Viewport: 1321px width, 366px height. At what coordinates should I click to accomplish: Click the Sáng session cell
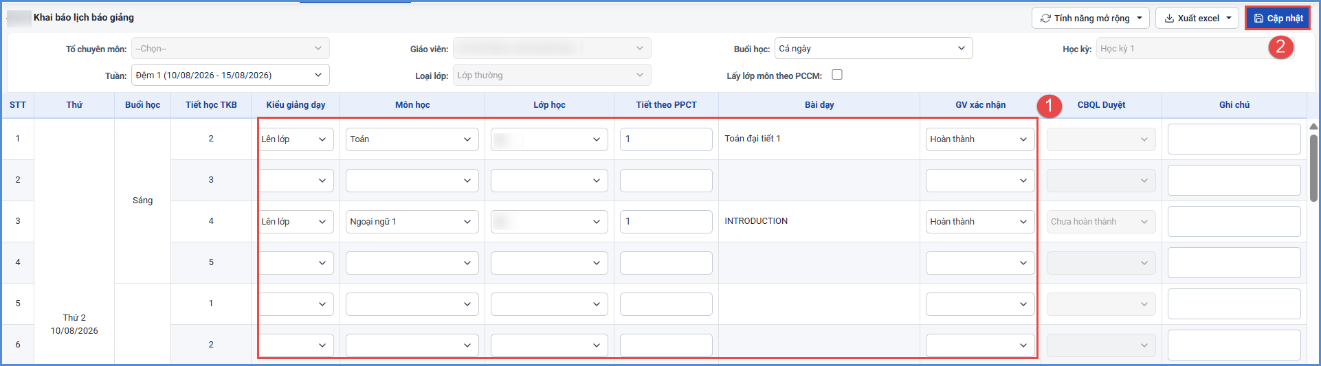(142, 201)
